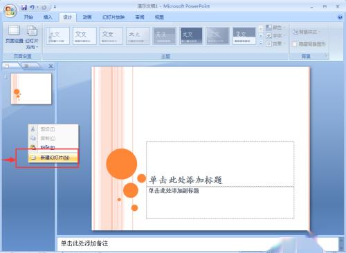The width and height of the screenshot is (346, 253).
Task: Expand the theme gallery more arrow
Action: pos(261,43)
